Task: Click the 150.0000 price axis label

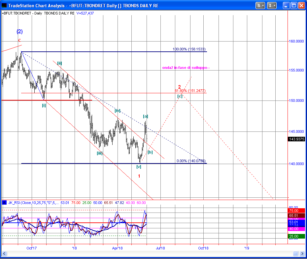Action: coord(297,101)
